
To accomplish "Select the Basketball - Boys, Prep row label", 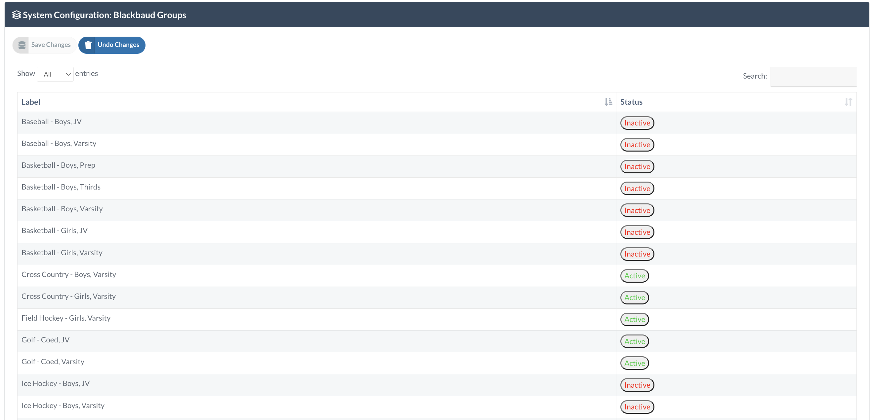I will [58, 165].
